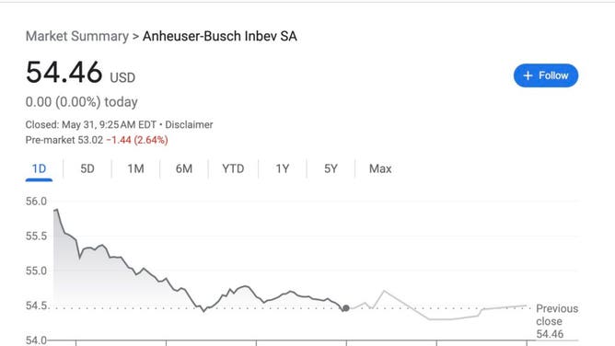The image size is (615, 346).
Task: View the 1Y chart range
Action: point(283,169)
